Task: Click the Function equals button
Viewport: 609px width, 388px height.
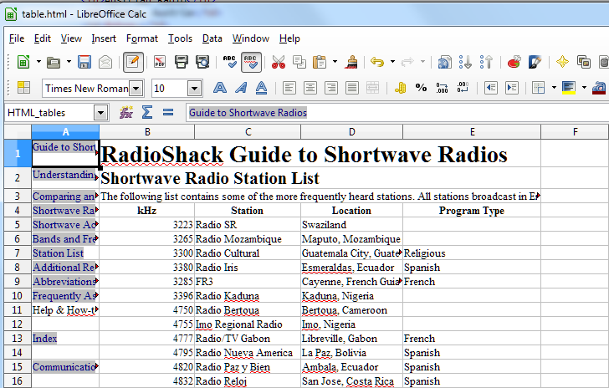Action: 168,113
